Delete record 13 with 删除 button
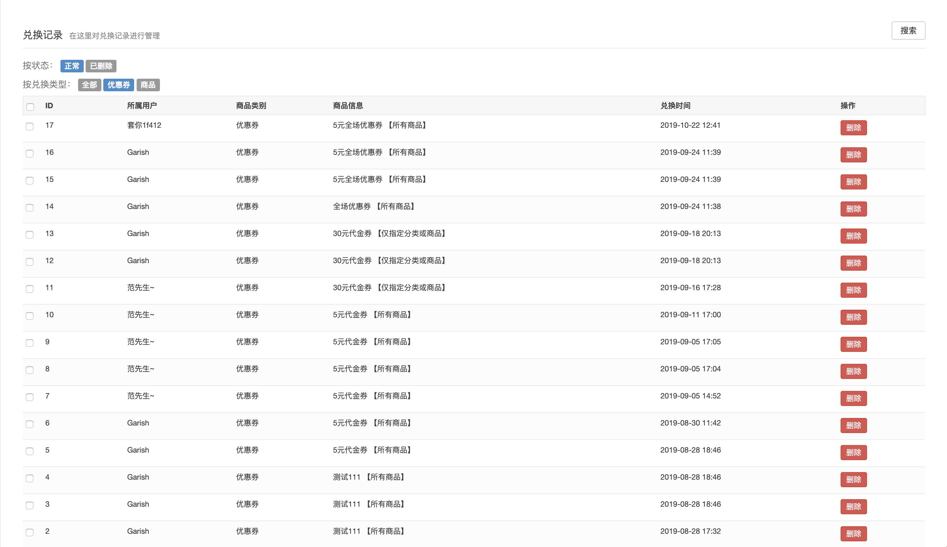 click(853, 236)
